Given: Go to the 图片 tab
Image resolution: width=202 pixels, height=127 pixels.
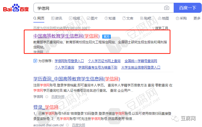Looking at the screenshot, I should (x=92, y=18).
